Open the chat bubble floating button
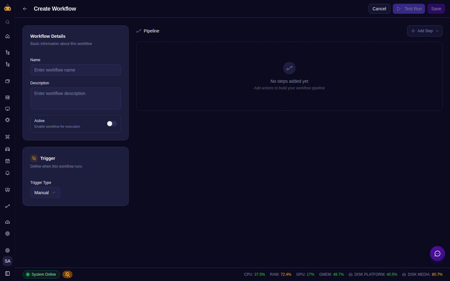The width and height of the screenshot is (450, 281). (x=437, y=254)
